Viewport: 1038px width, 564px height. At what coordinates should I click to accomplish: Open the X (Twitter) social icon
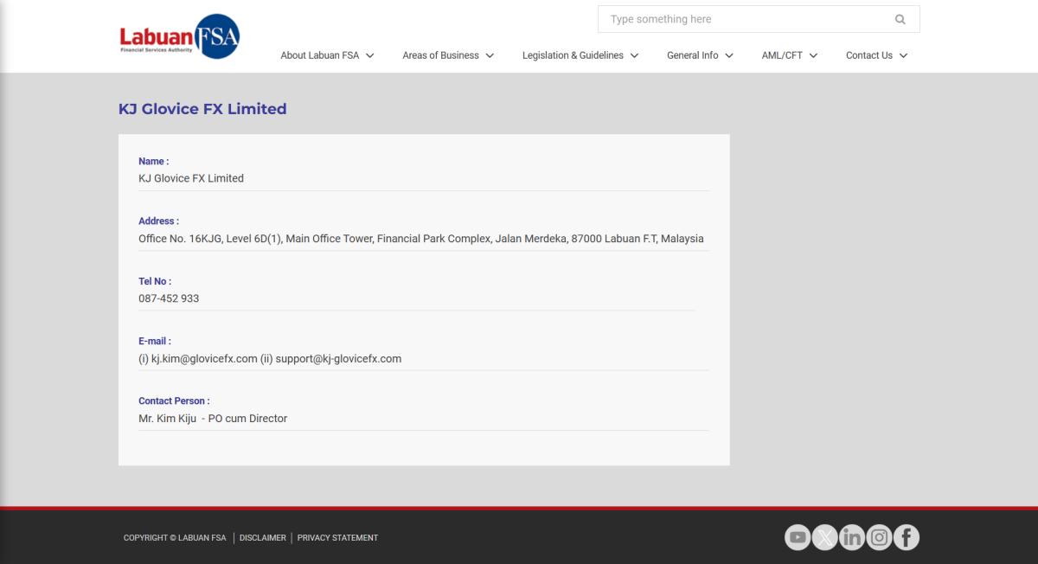click(x=825, y=538)
